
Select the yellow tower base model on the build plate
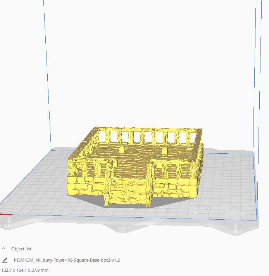coord(135,167)
